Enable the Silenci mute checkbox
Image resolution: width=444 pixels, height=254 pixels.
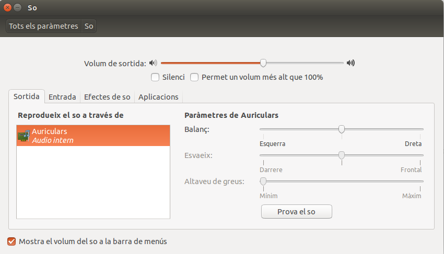(155, 77)
